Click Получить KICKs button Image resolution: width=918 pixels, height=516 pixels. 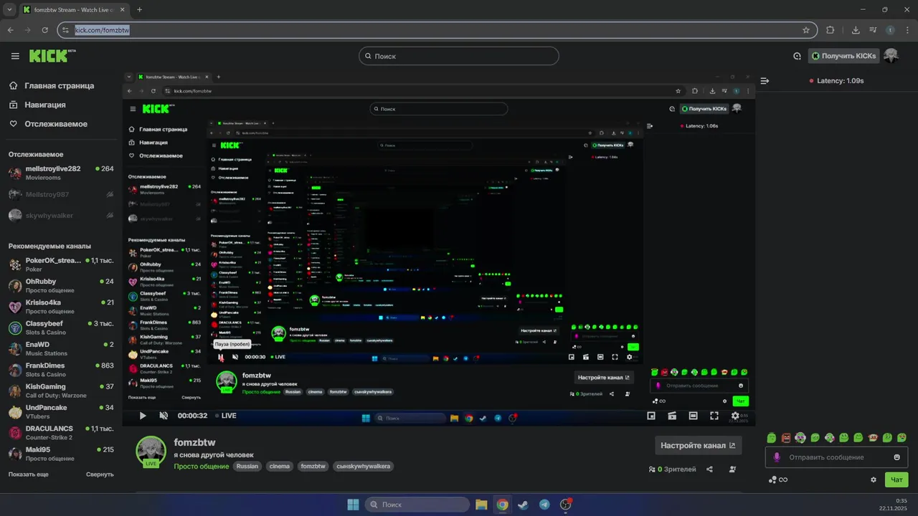coord(843,56)
